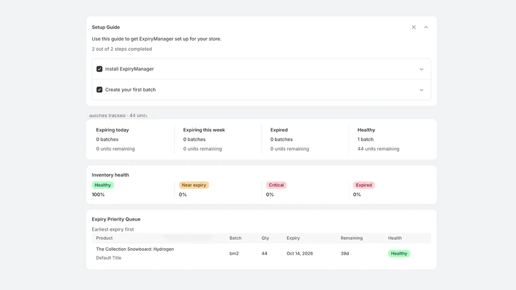
Task: Click the 39d remaining value
Action: click(344, 253)
